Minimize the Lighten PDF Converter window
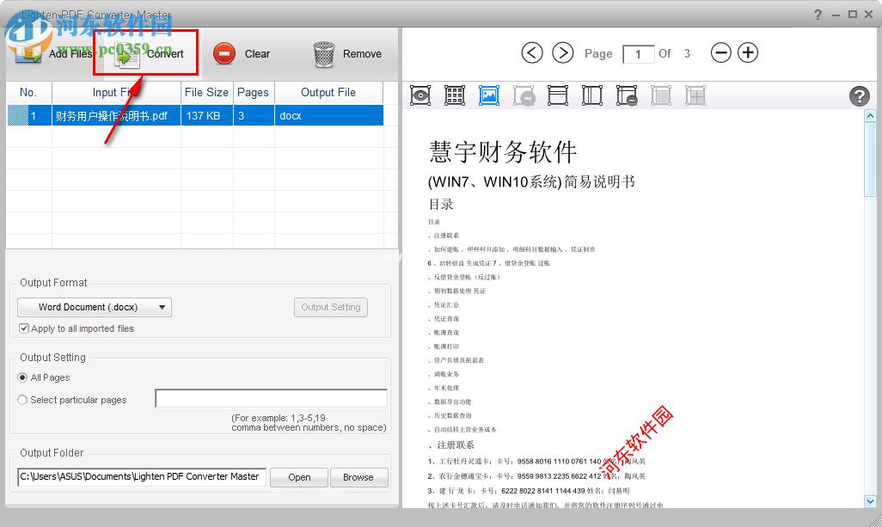 coord(836,15)
